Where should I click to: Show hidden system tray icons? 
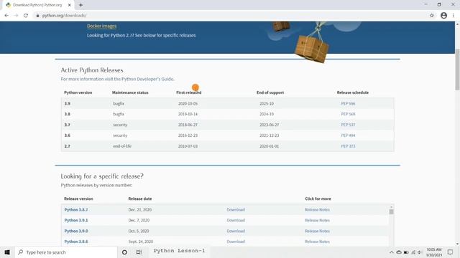[x=391, y=252]
